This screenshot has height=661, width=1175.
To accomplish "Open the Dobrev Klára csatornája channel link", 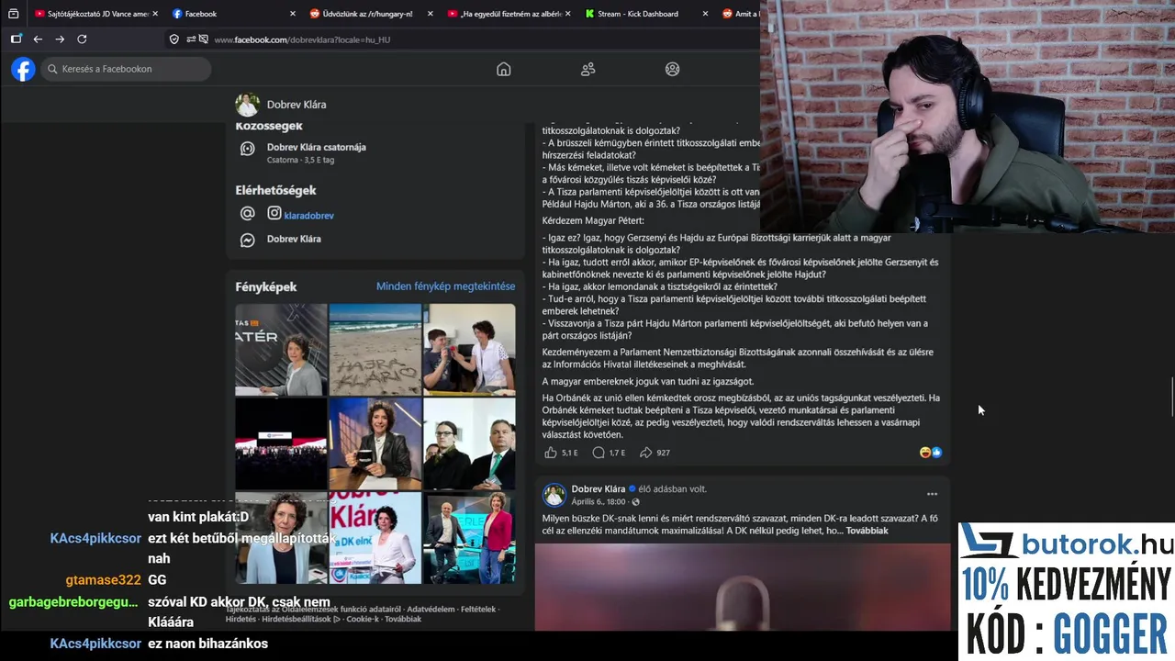I will [317, 147].
